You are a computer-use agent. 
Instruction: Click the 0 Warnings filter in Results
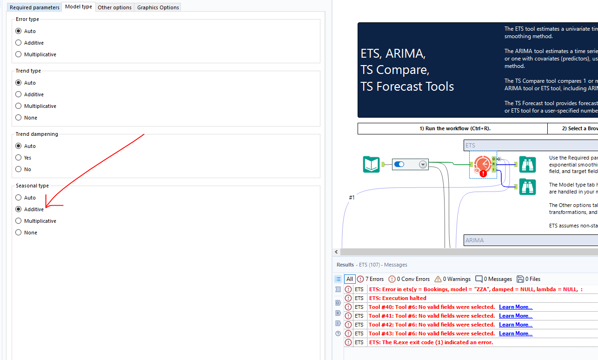pyautogui.click(x=452, y=279)
